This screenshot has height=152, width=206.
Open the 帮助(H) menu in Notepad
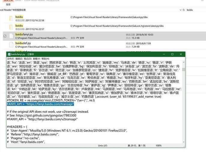click(45, 59)
